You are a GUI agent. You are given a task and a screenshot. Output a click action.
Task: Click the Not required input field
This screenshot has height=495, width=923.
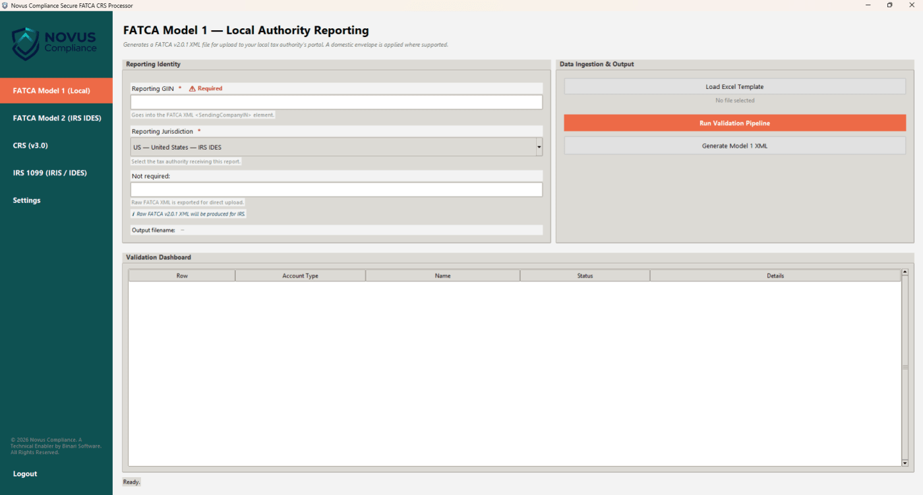(x=336, y=190)
